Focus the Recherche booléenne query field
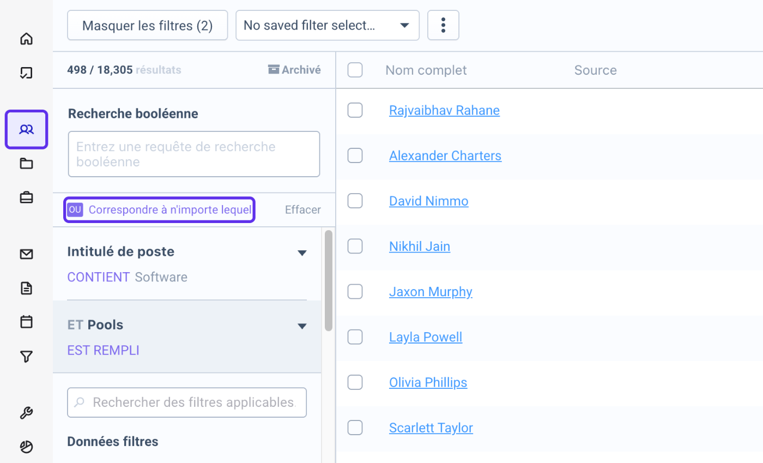This screenshot has width=763, height=463. [193, 154]
